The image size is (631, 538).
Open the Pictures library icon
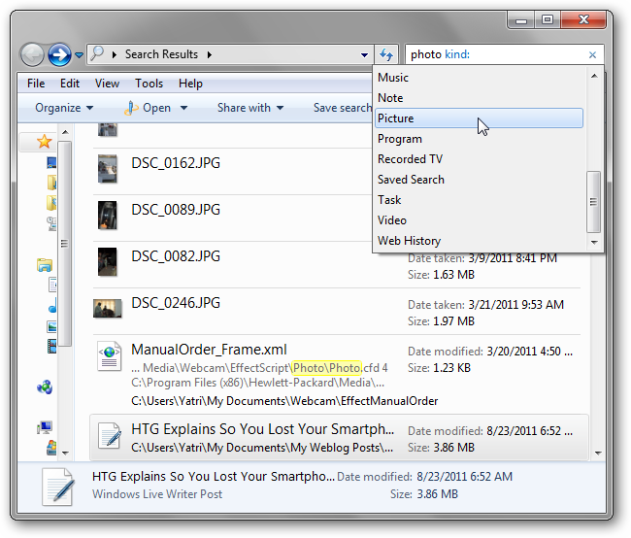(51, 326)
